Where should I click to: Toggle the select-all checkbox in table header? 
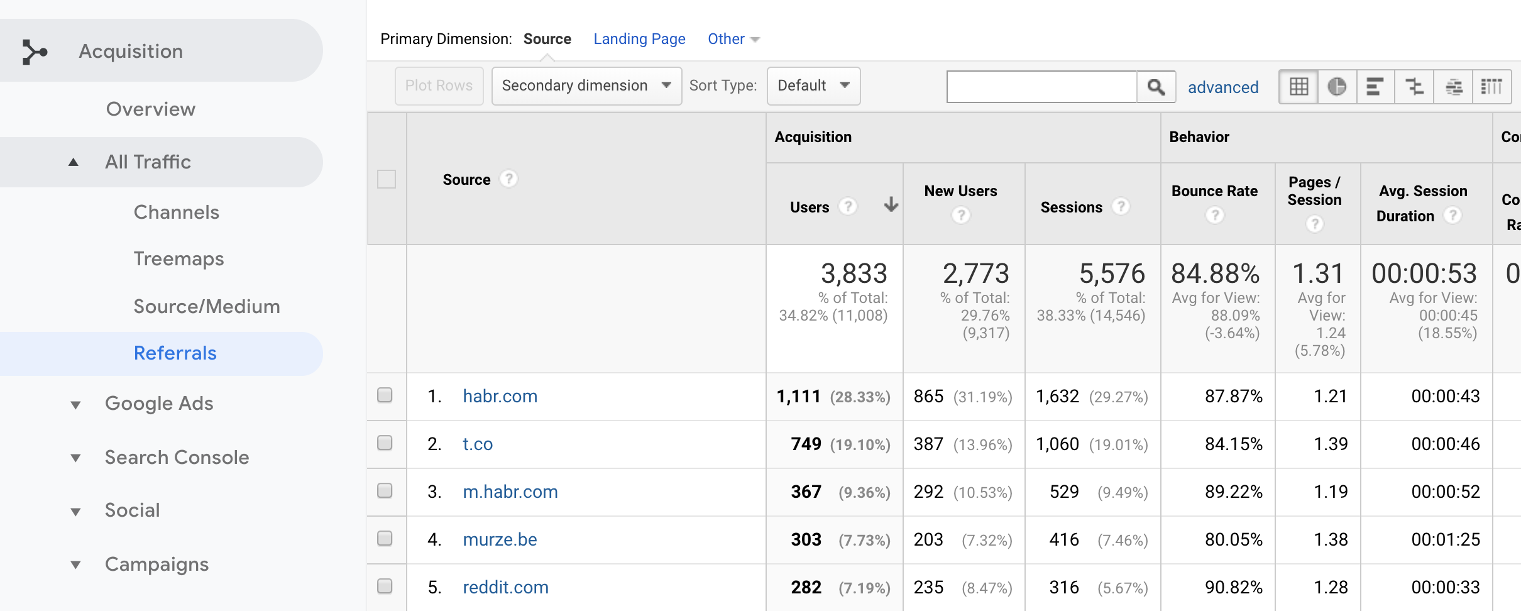387,179
